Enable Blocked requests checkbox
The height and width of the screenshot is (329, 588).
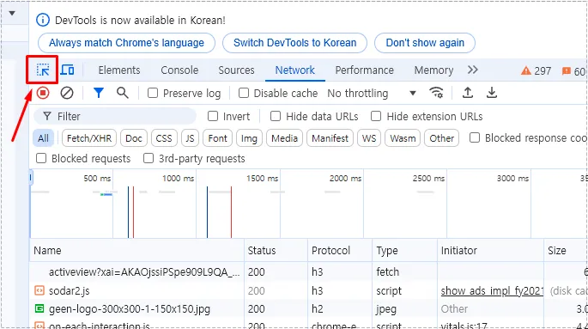tap(41, 158)
